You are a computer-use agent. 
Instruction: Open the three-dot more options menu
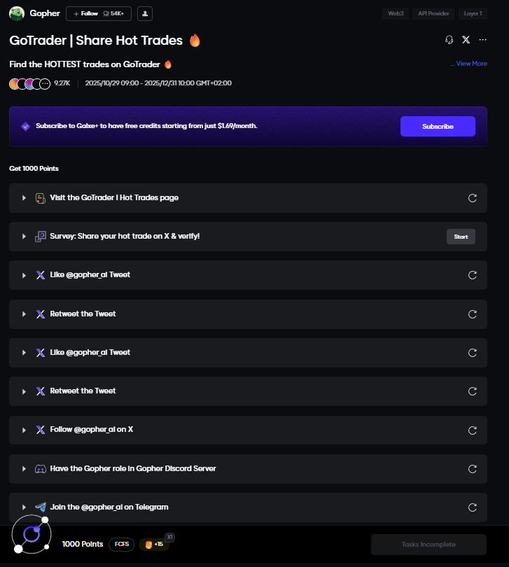(x=482, y=40)
